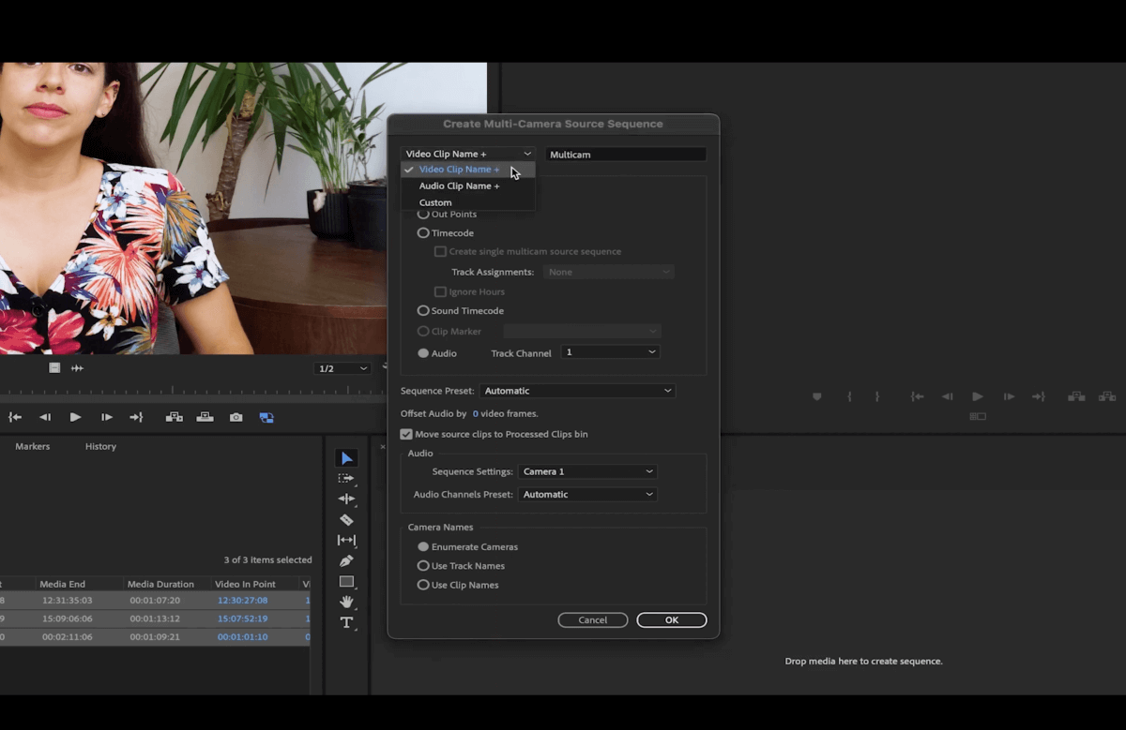Click the Media Duration column header
Screen dimensions: 1126x730
coord(160,584)
